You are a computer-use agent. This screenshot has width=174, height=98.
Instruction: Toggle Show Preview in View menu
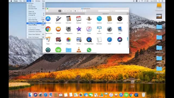pyautogui.click(x=36, y=25)
